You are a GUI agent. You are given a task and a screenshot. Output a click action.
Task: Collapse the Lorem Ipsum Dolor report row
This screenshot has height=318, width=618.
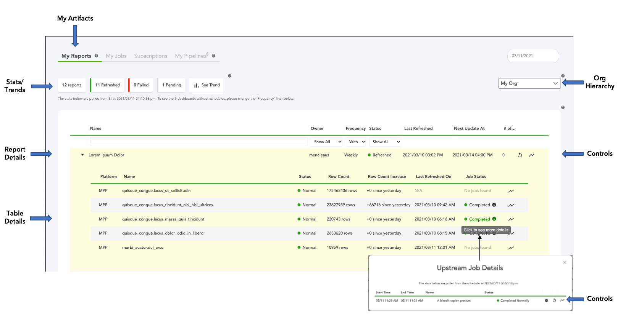[x=82, y=155]
